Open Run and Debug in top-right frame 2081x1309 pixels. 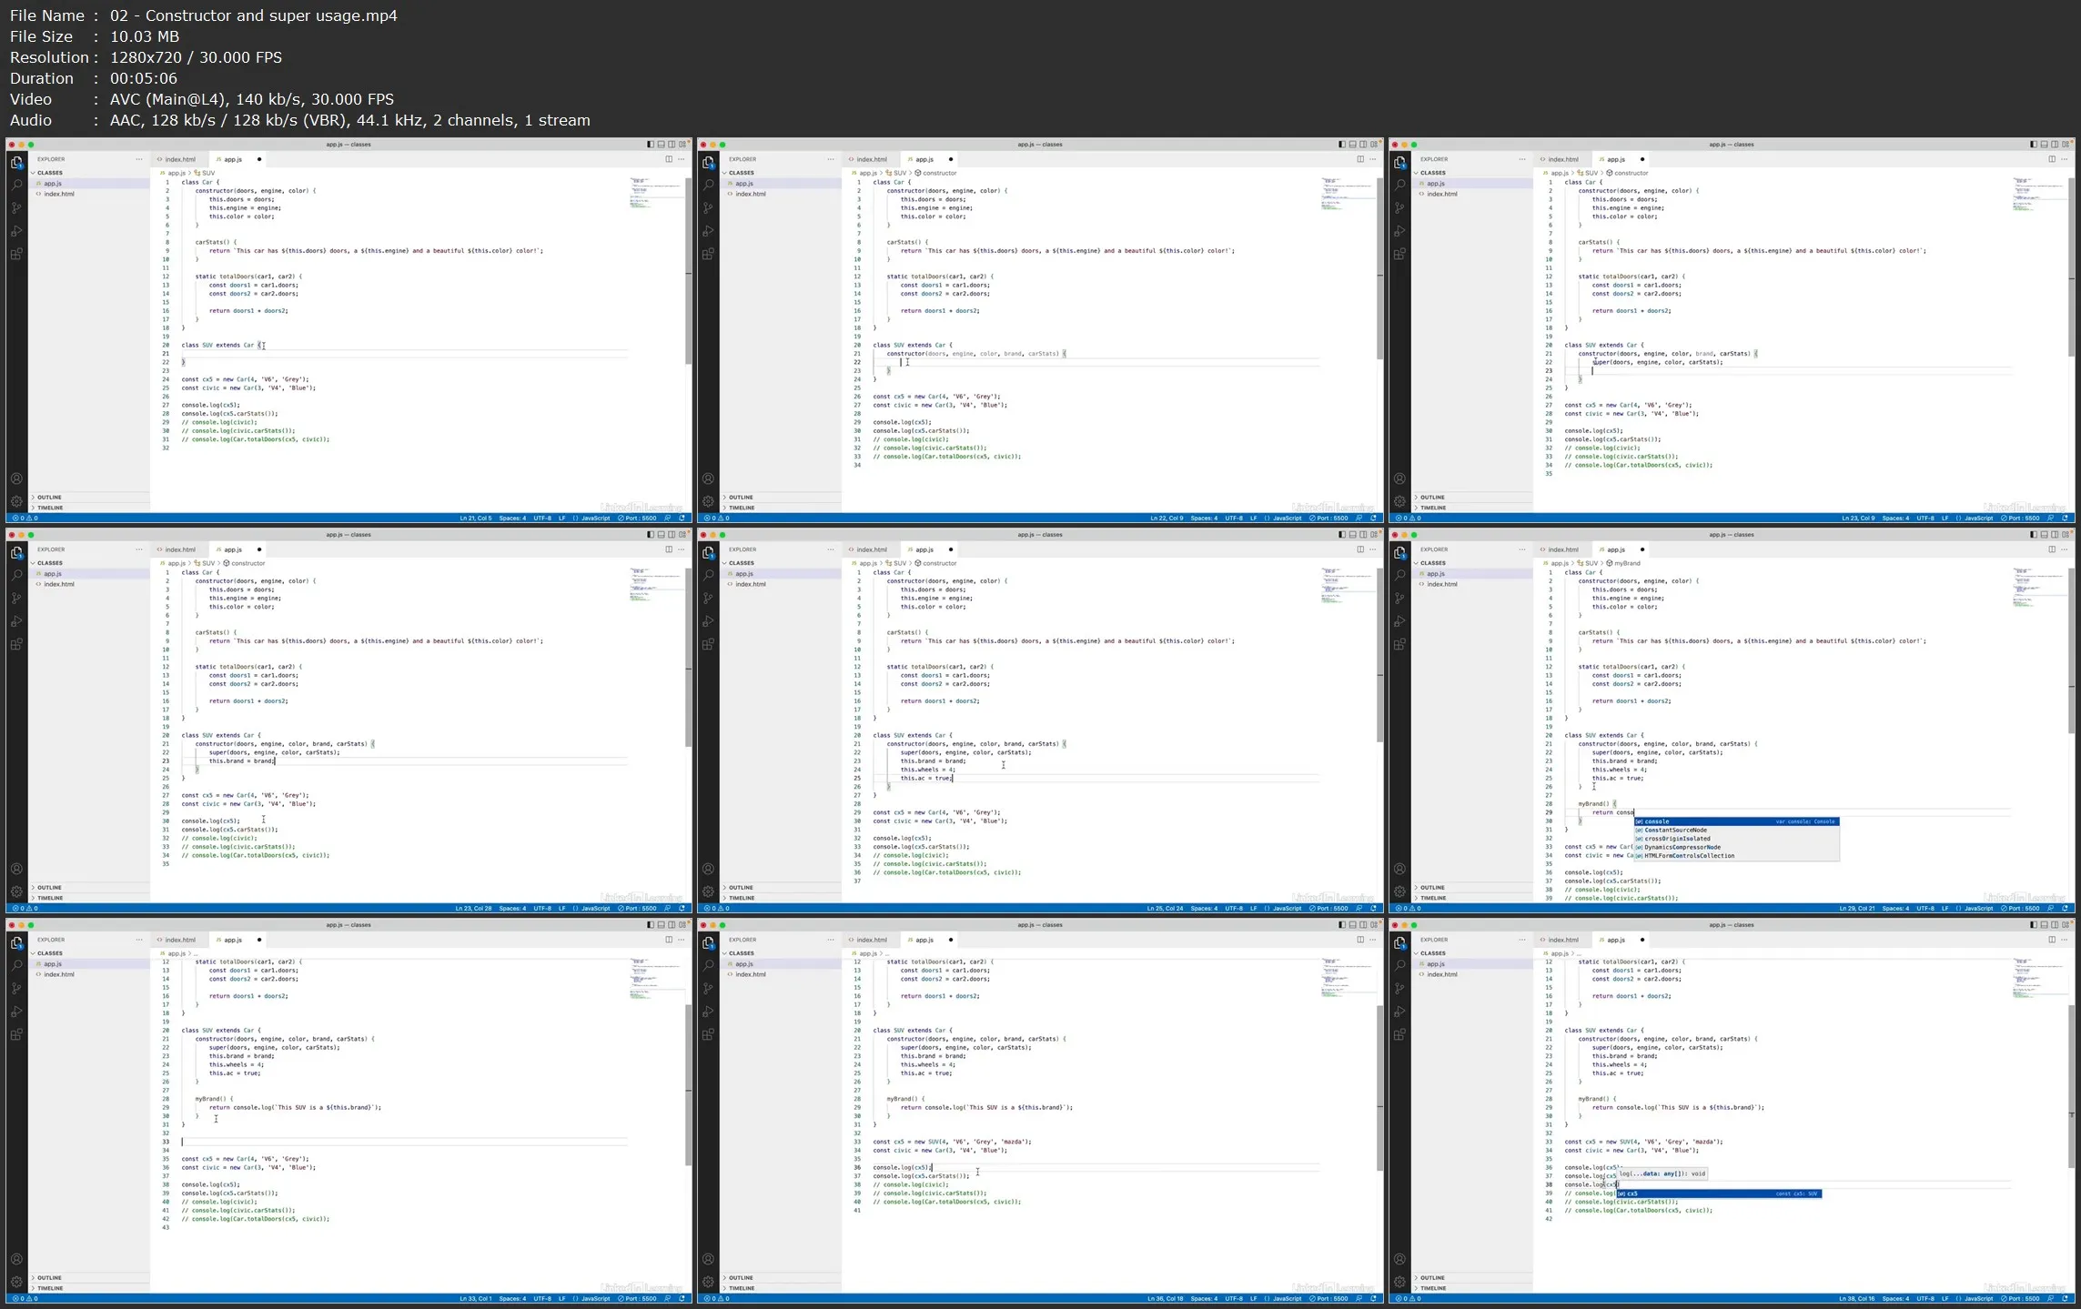[1399, 231]
